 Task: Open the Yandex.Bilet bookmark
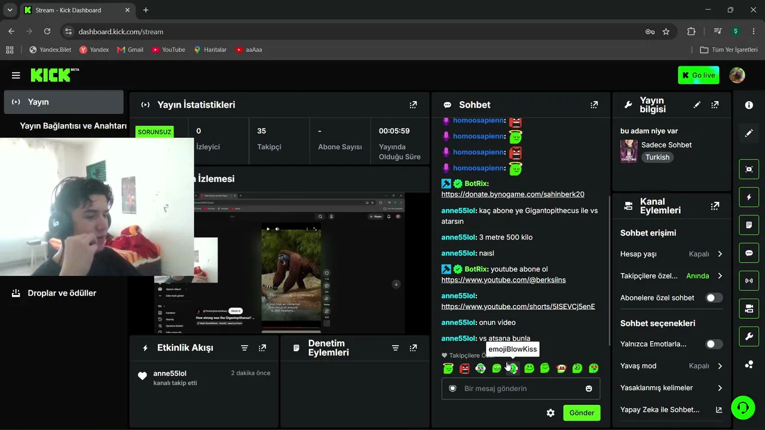tap(50, 50)
